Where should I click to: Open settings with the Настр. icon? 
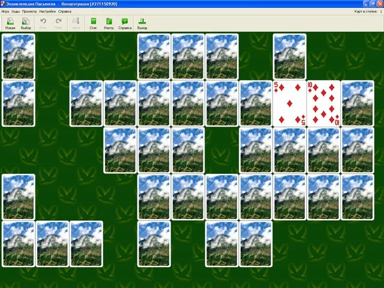(109, 23)
